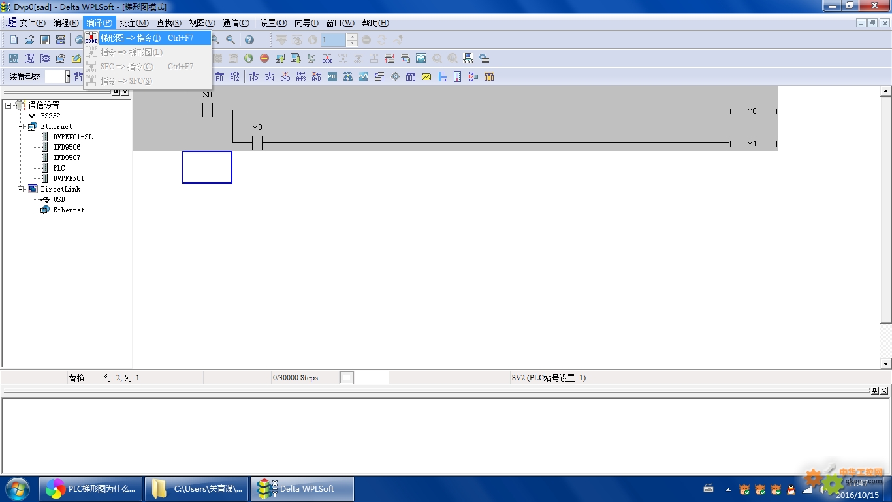Click the blue-outlined empty ladder cell
The width and height of the screenshot is (892, 502).
point(207,167)
